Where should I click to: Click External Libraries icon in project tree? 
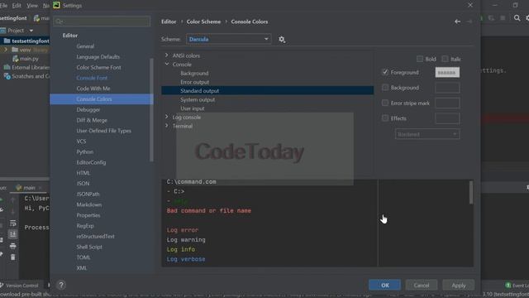[7, 67]
